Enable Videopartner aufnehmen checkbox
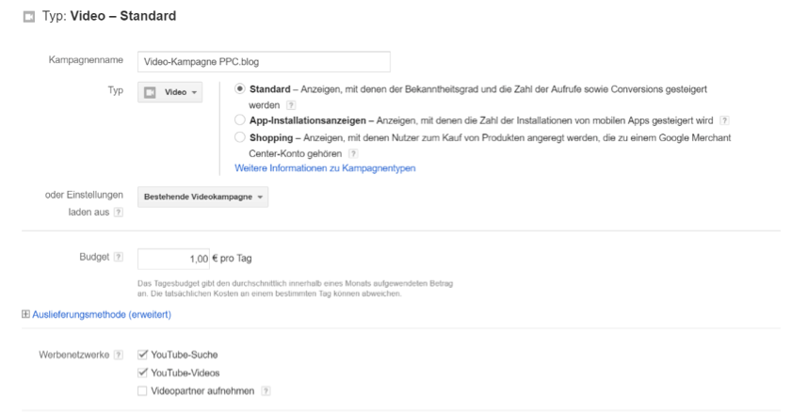Screen dimensions: 807x413 coord(142,391)
